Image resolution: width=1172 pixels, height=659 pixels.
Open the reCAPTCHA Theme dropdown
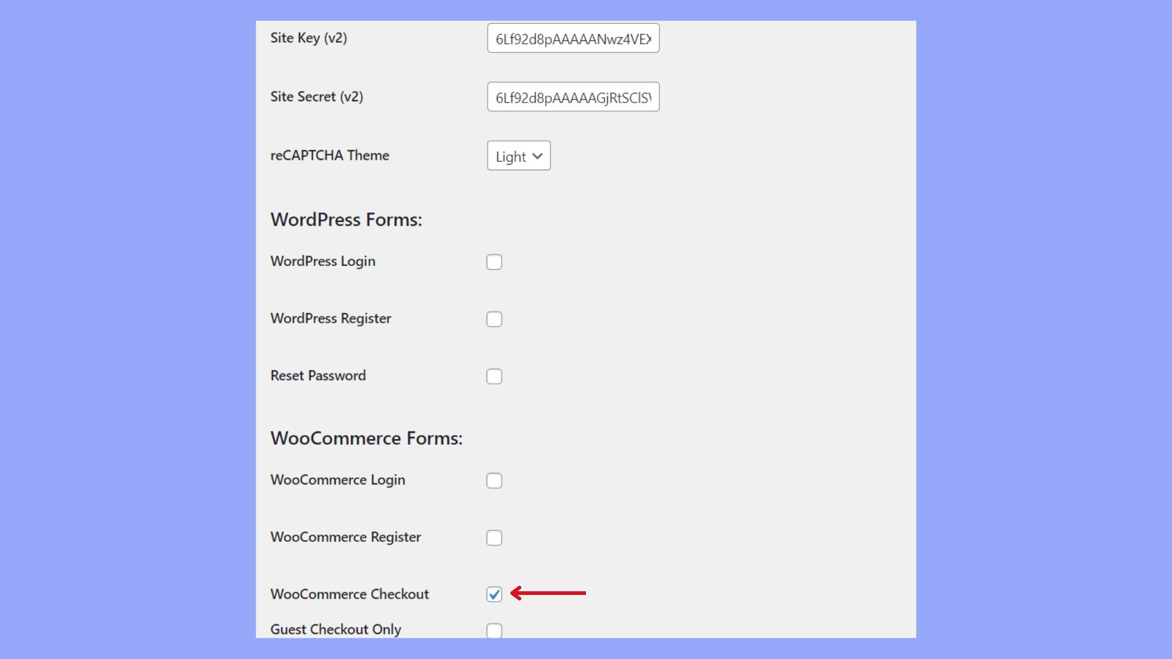(518, 156)
